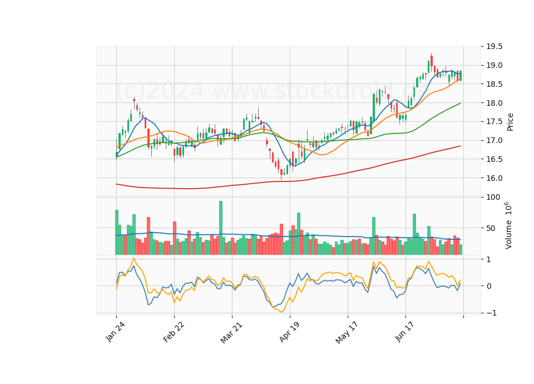The width and height of the screenshot is (534, 384).
Task: Click the 19.5 price tick label
Action: point(494,46)
